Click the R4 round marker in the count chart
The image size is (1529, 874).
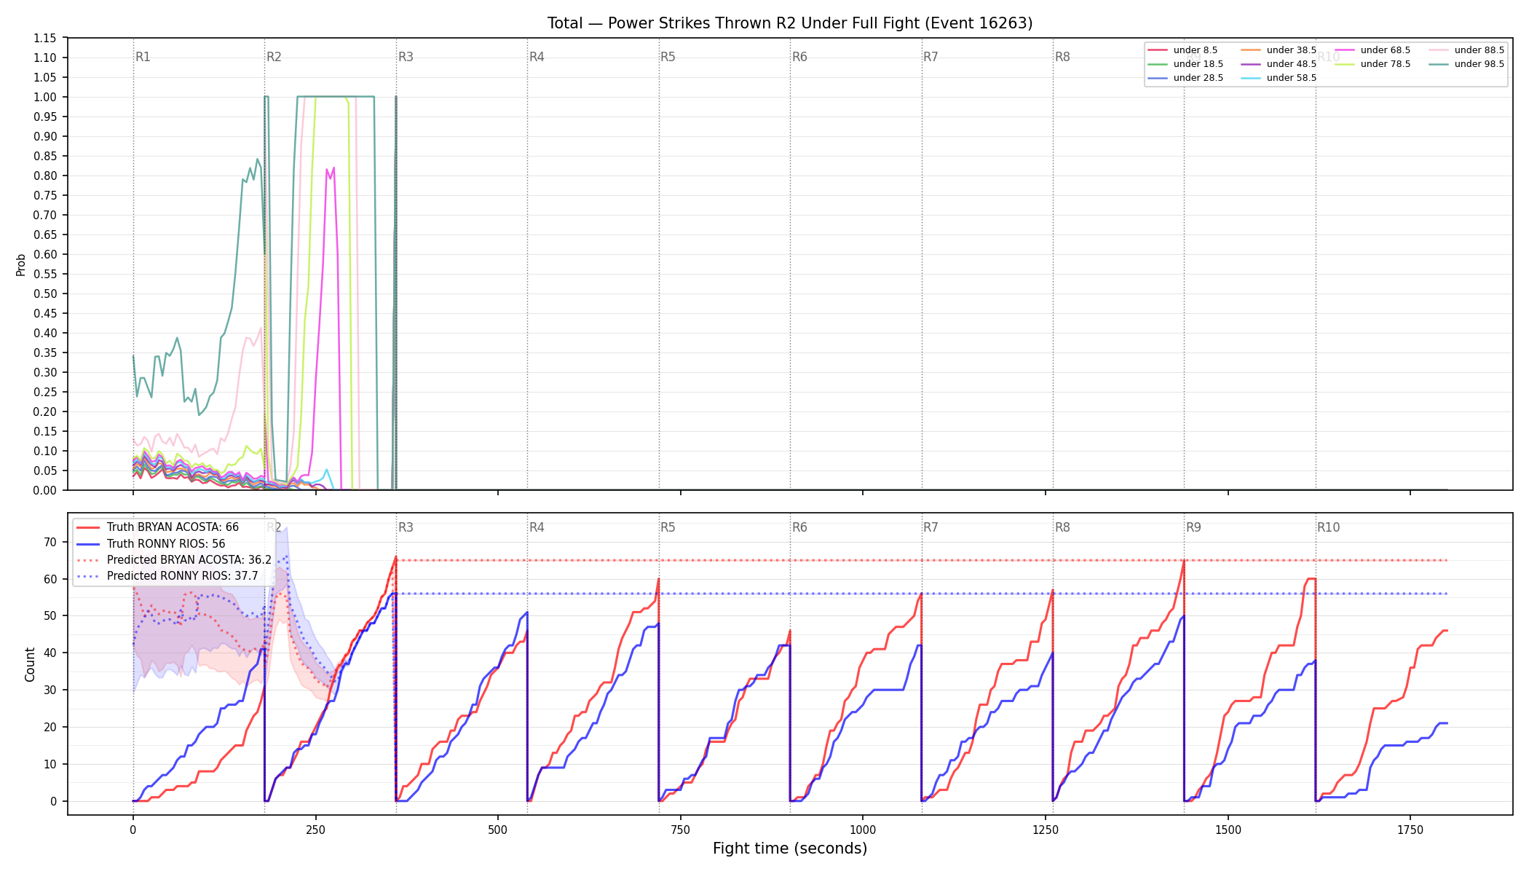(537, 527)
